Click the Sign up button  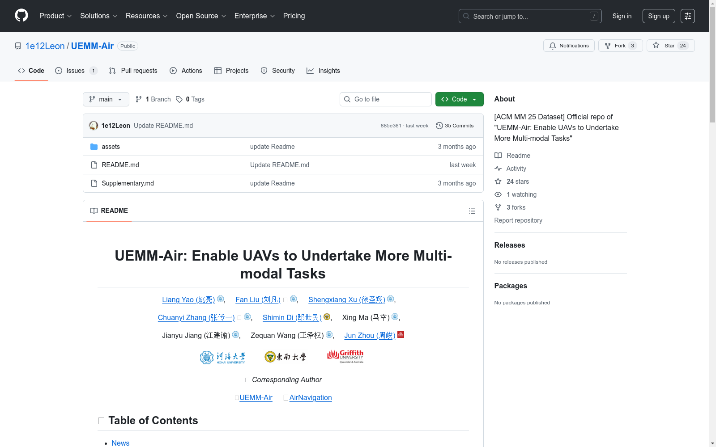pos(659,16)
